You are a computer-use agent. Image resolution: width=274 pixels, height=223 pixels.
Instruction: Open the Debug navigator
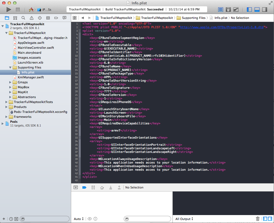pyautogui.click(x=48, y=18)
